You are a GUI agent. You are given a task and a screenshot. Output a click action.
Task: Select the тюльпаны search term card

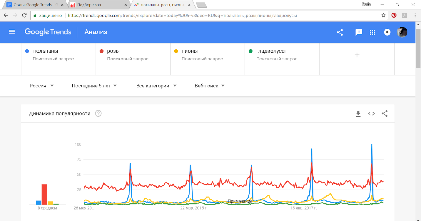pos(59,55)
